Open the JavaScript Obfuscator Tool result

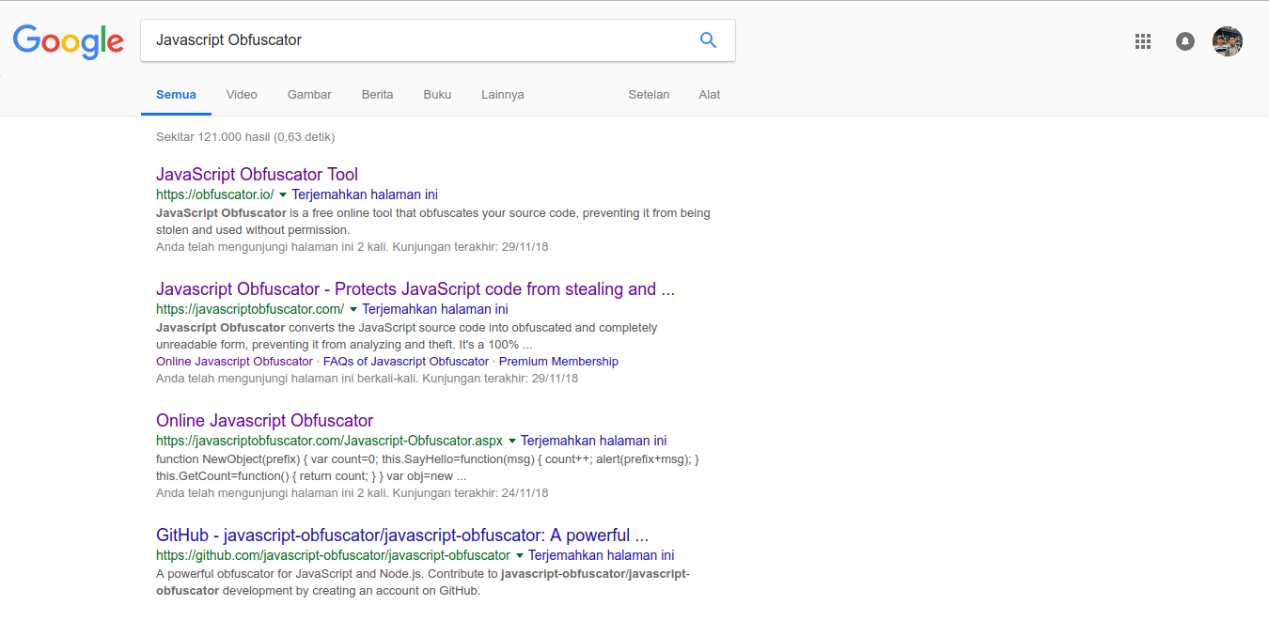257,175
